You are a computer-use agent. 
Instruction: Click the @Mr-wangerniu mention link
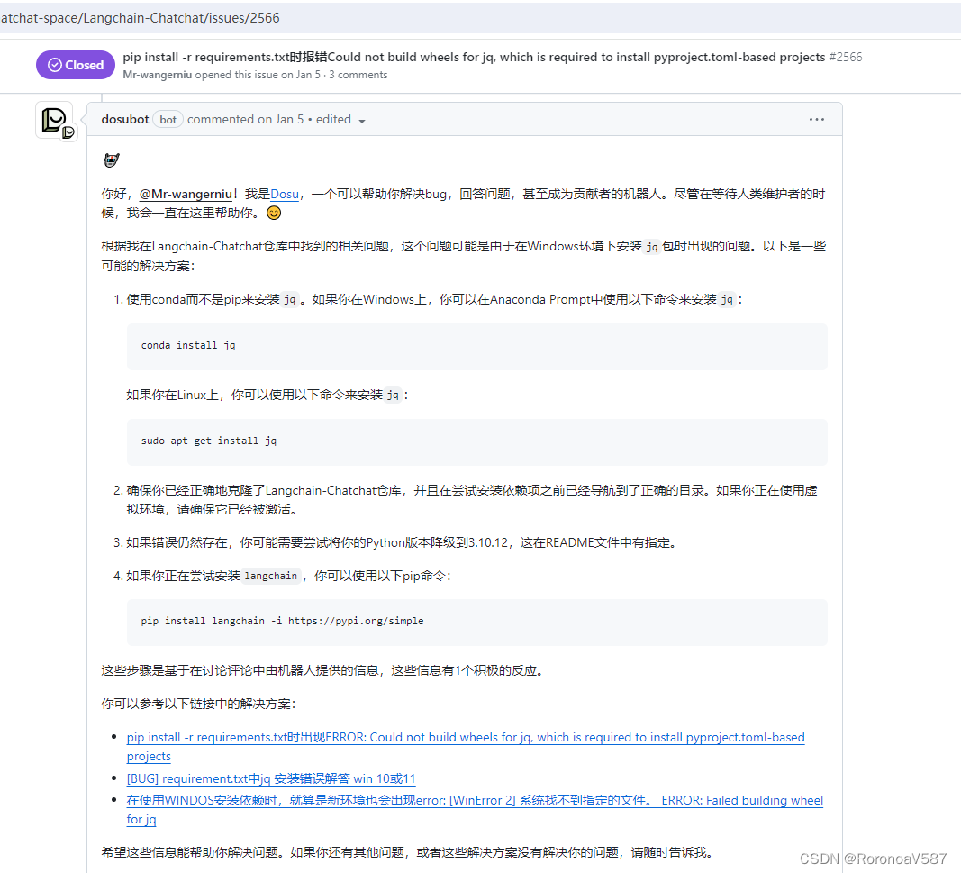(186, 195)
